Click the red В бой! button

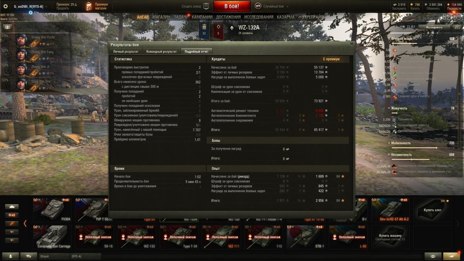pyautogui.click(x=232, y=6)
